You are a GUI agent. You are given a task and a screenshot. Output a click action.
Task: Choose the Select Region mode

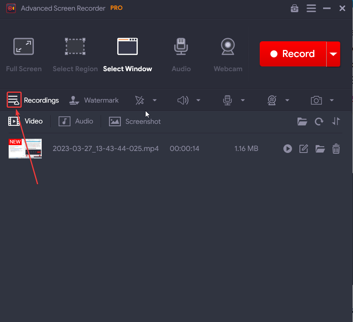pyautogui.click(x=75, y=55)
